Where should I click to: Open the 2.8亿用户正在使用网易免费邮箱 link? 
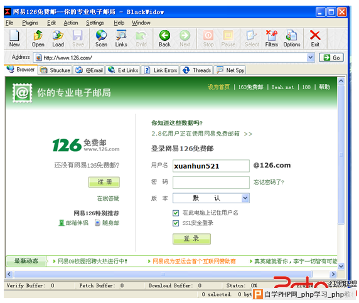tap(201, 134)
